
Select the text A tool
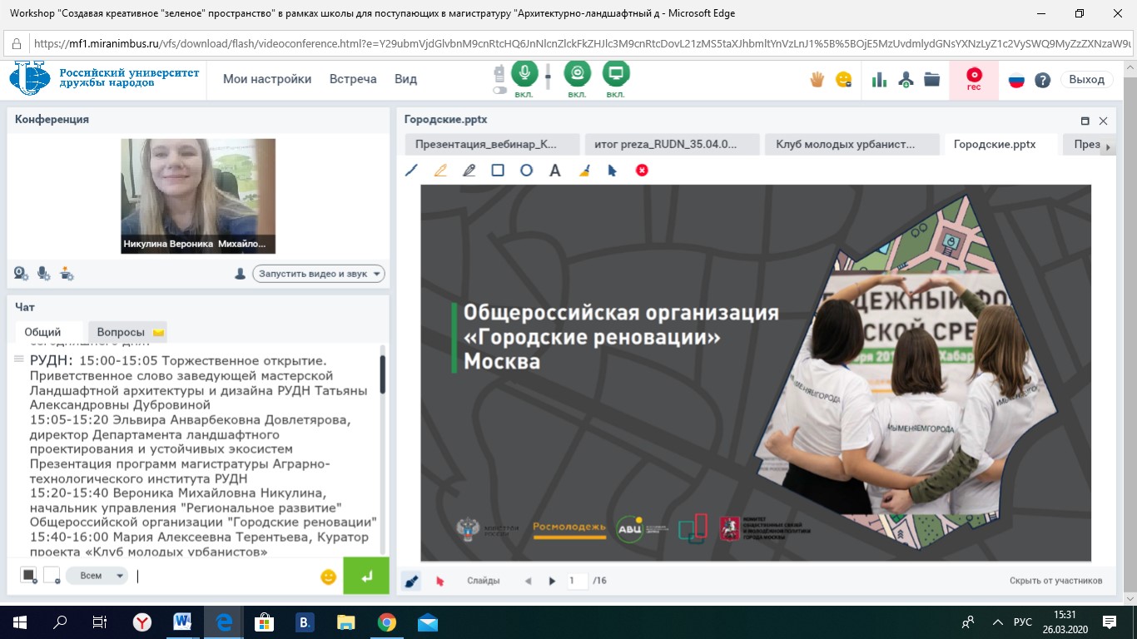[x=555, y=170]
